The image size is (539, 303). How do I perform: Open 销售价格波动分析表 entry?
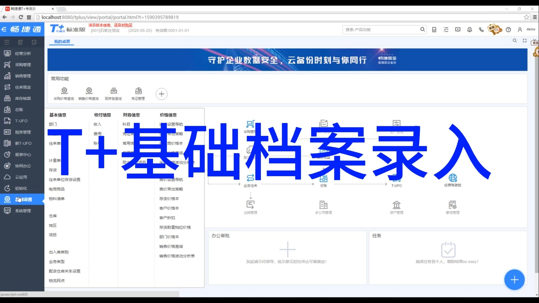[x=177, y=256]
